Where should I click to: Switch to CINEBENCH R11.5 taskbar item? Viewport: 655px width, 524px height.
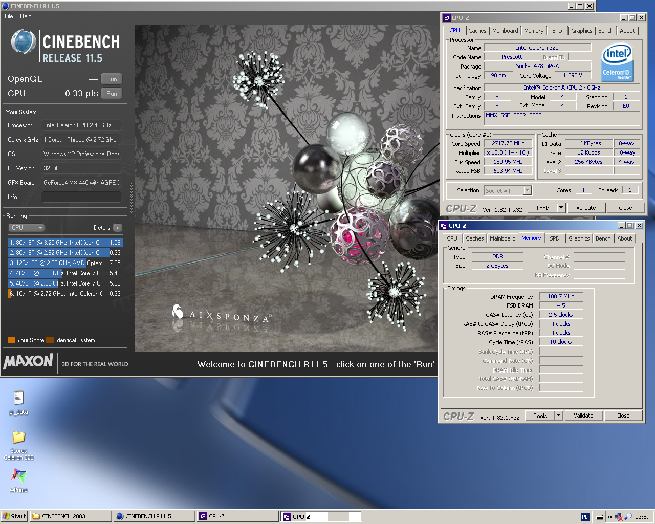coord(154,516)
